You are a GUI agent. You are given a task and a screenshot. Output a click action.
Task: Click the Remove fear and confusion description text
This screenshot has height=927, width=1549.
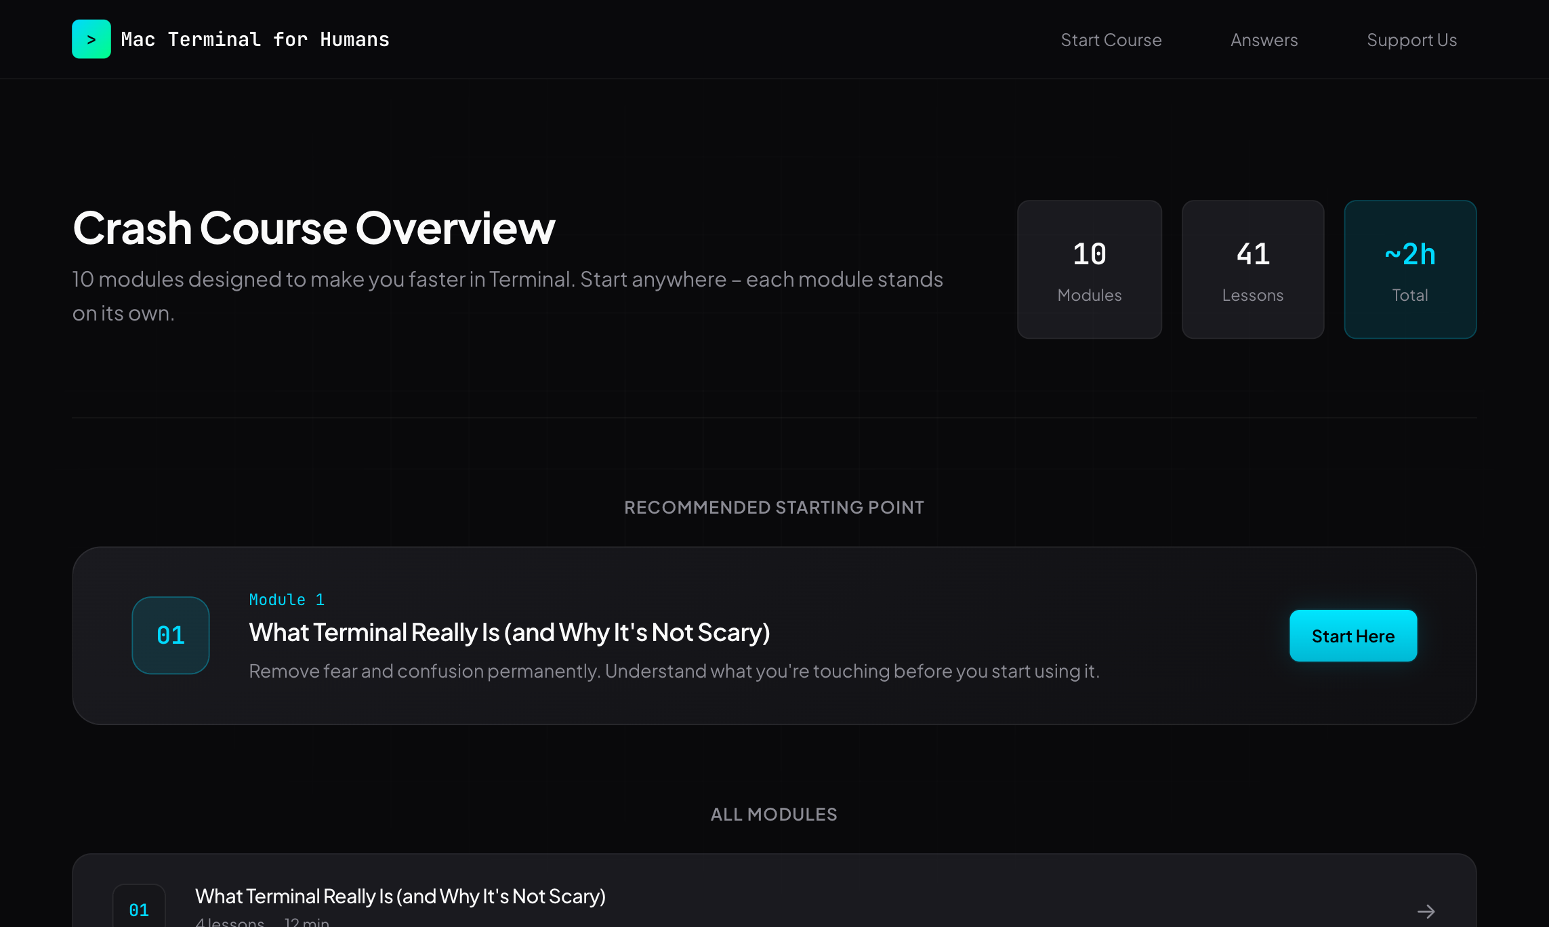[674, 671]
